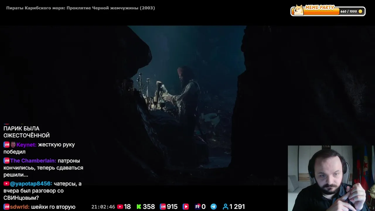This screenshot has height=211, width=375.
Task: Click the message "ПАРИК БЫЛА ОЖЕСТОЧЁННОЙ"
Action: (26, 132)
